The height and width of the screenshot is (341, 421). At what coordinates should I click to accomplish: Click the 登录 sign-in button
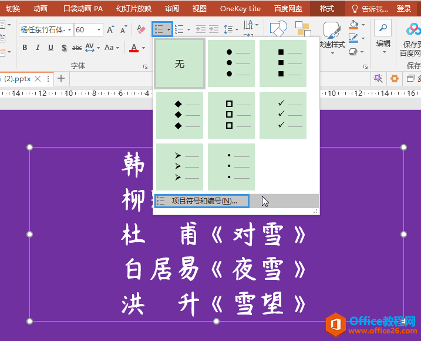404,8
